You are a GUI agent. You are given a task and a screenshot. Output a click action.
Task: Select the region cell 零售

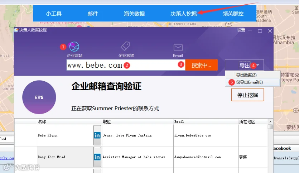point(253,157)
